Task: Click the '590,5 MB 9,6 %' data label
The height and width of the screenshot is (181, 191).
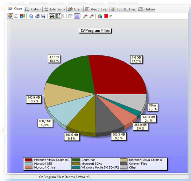Action: 72,137
